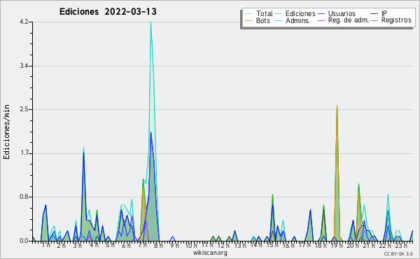Click the chart title Ediciones 2022-03-13

[x=108, y=12]
